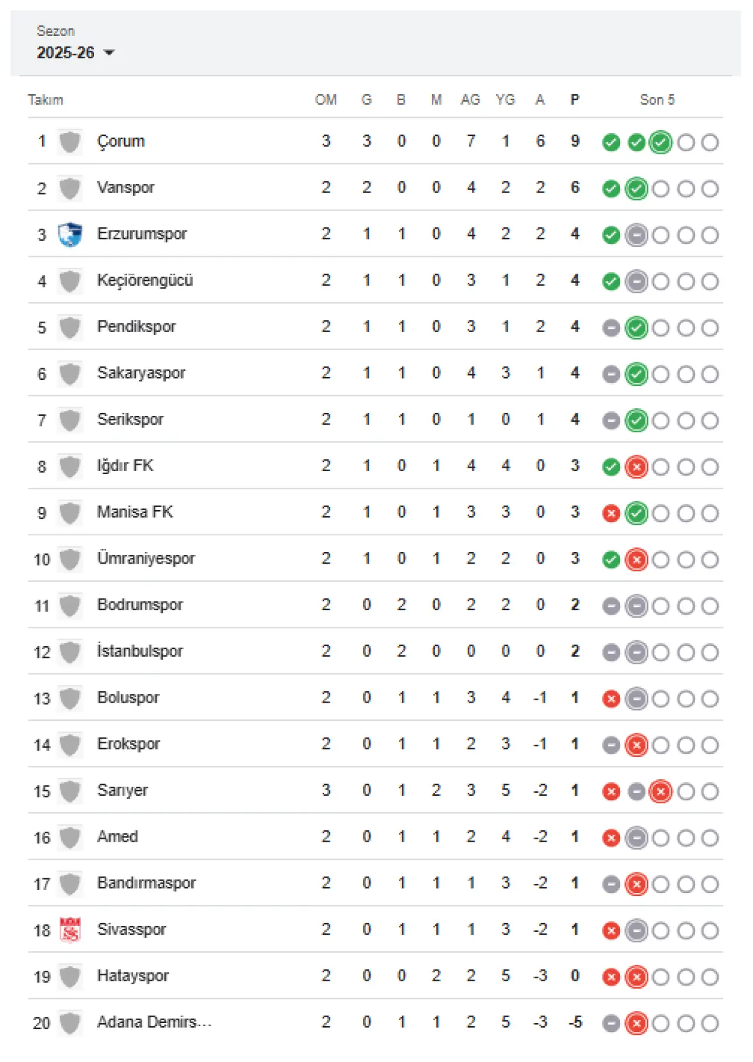Image resolution: width=753 pixels, height=1062 pixels.
Task: Click the Bandırmaspor team name
Action: tap(146, 883)
